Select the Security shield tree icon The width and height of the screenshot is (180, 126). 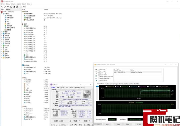[3, 52]
